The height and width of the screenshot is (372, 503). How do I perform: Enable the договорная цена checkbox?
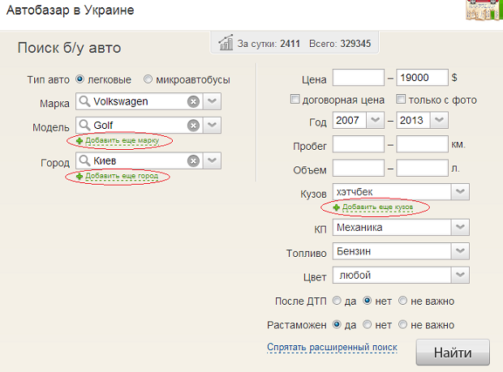coord(296,100)
